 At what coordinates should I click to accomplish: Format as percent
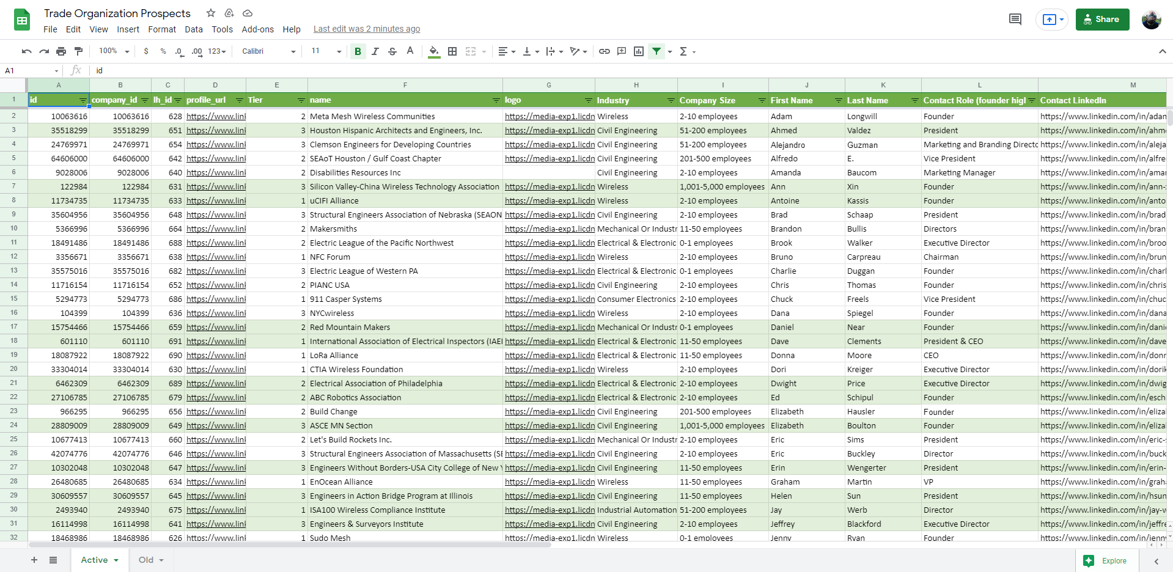(163, 51)
